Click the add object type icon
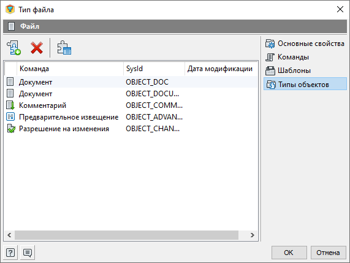This screenshot has height=263, width=350. (x=14, y=48)
